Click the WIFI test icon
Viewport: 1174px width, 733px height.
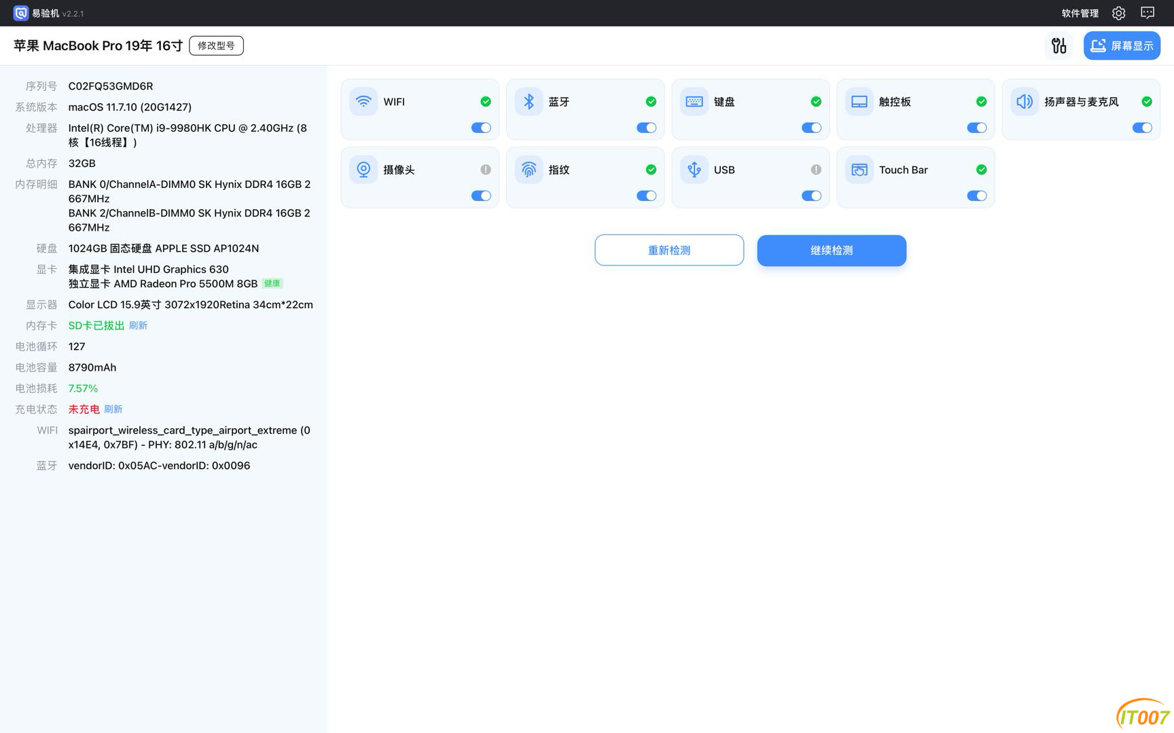363,102
